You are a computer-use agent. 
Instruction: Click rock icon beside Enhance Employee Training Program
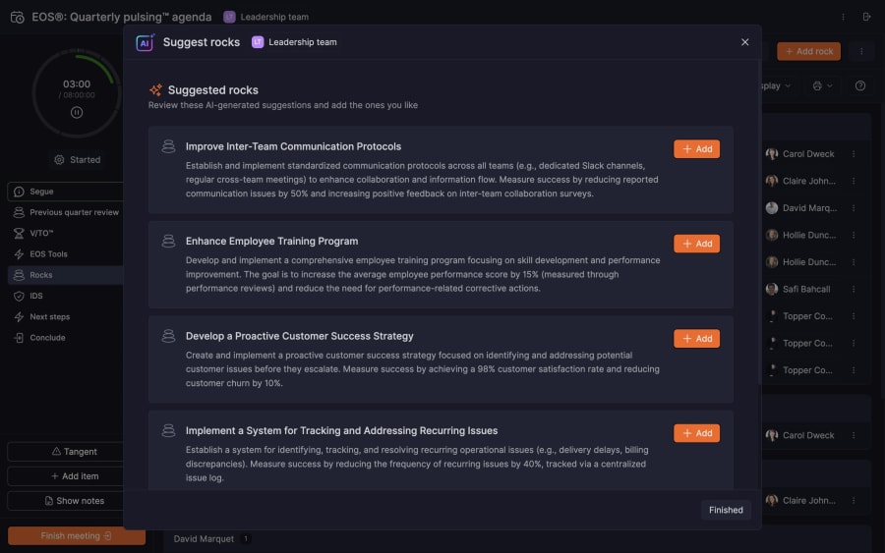click(x=168, y=242)
